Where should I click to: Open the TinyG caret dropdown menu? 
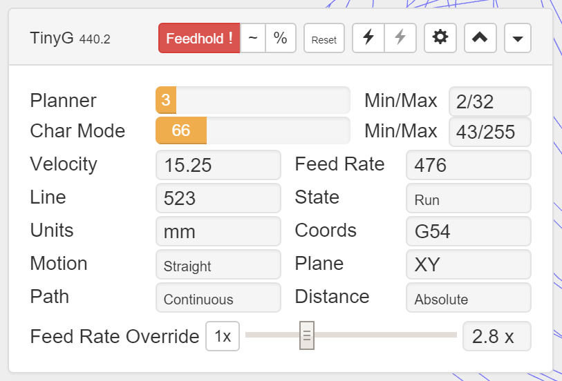click(518, 38)
